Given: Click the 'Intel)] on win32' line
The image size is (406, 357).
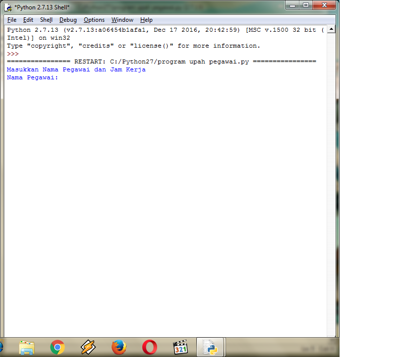Looking at the screenshot, I should (x=38, y=38).
